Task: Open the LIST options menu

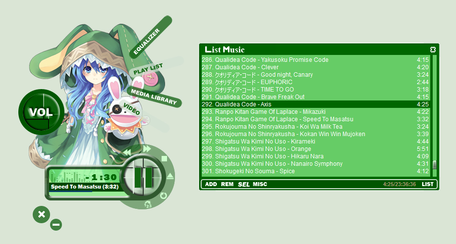Action: click(427, 184)
